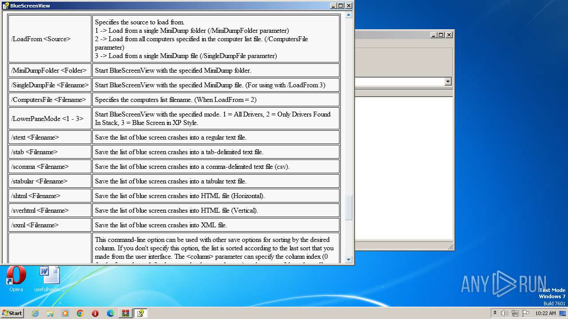Click 'Specifies the computers list filename' description
The width and height of the screenshot is (568, 319).
[176, 100]
